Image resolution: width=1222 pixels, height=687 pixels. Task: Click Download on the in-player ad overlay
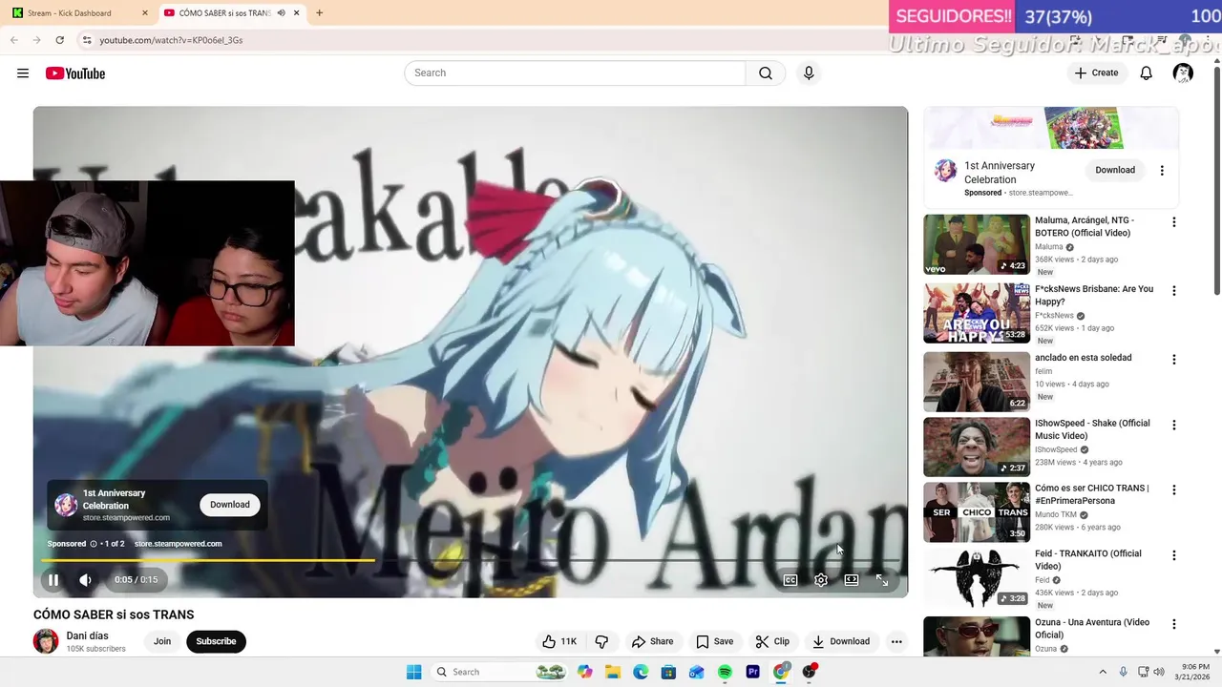click(230, 505)
